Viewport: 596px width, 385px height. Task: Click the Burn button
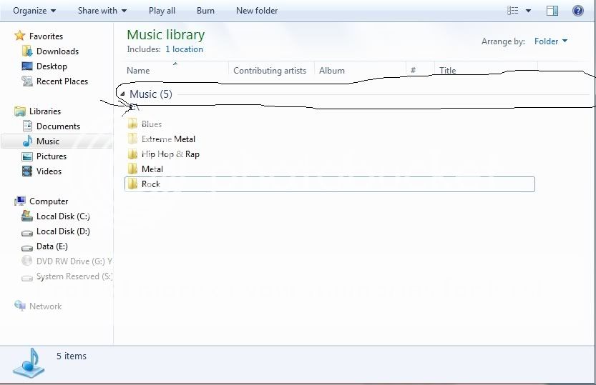click(x=205, y=11)
